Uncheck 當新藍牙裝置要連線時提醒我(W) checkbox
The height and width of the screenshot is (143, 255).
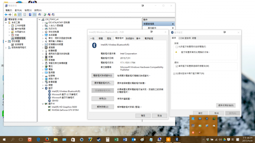coord(177,66)
